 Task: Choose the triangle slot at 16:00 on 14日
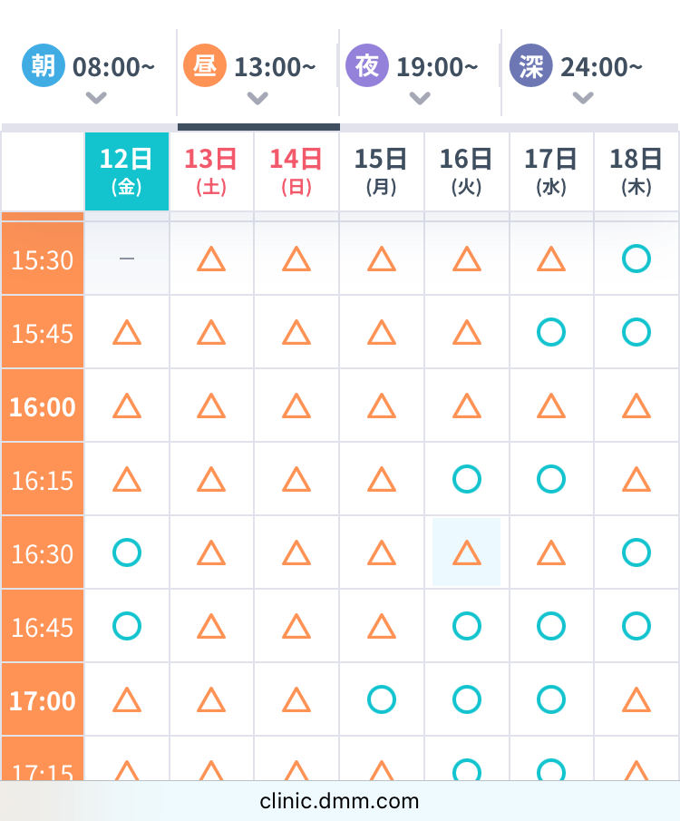click(x=296, y=406)
